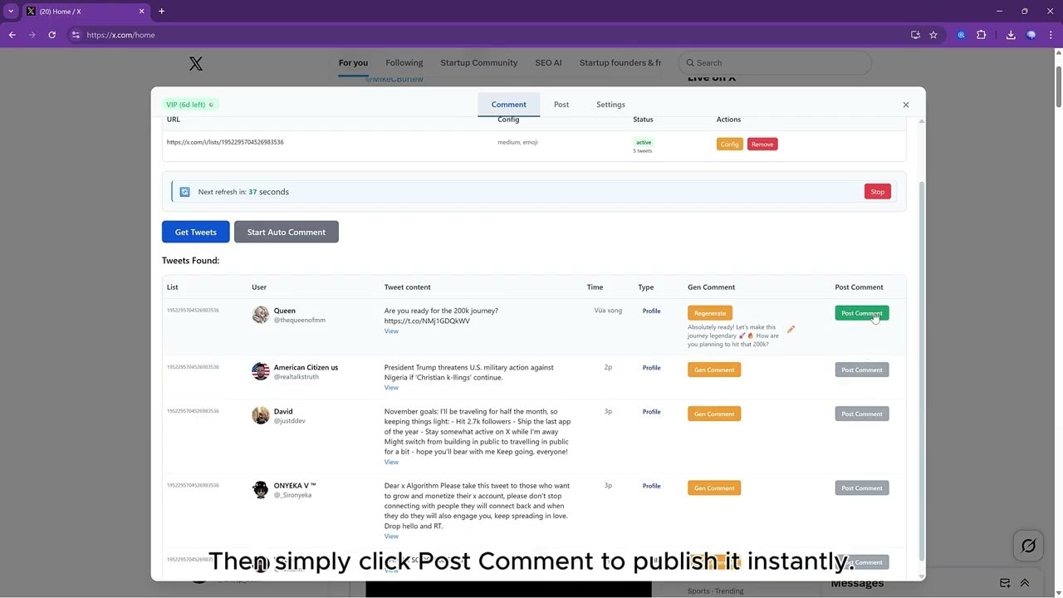Click the list URL x.com/i/lists/1952295704526983536

coord(225,142)
